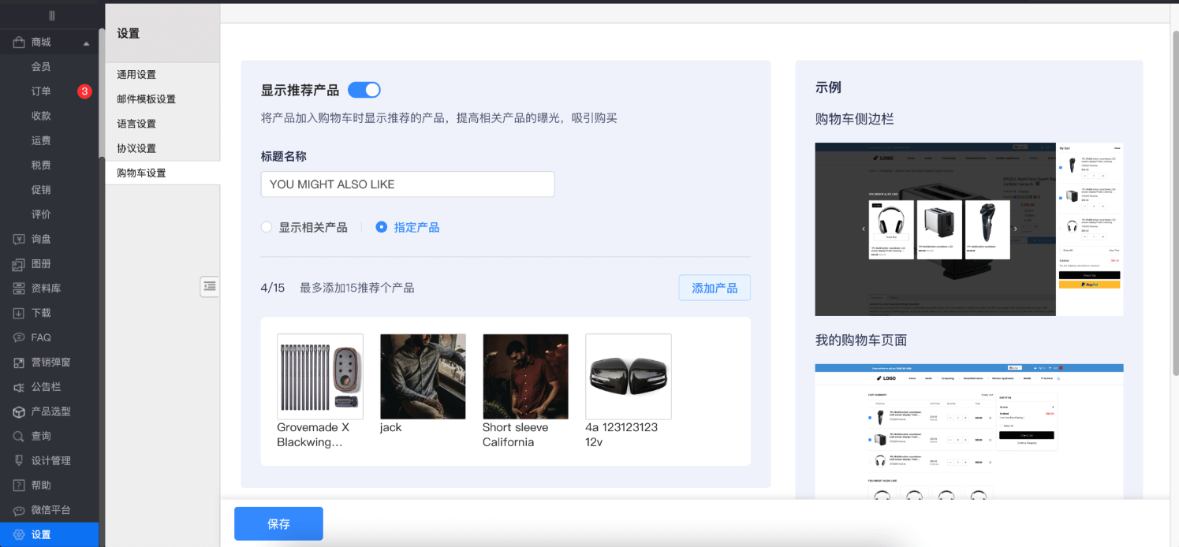Viewport: 1179px width, 547px height.
Task: Toggle the 显示推荐产品 switch off
Action: [x=364, y=90]
